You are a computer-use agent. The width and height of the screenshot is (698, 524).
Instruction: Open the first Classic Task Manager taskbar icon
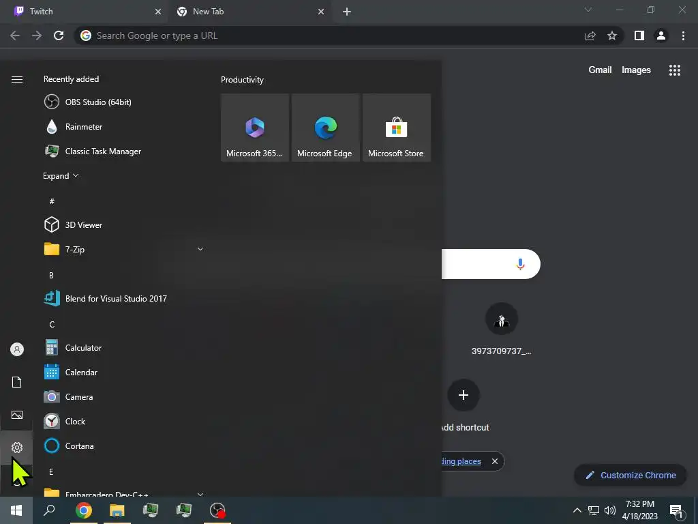[x=151, y=510]
